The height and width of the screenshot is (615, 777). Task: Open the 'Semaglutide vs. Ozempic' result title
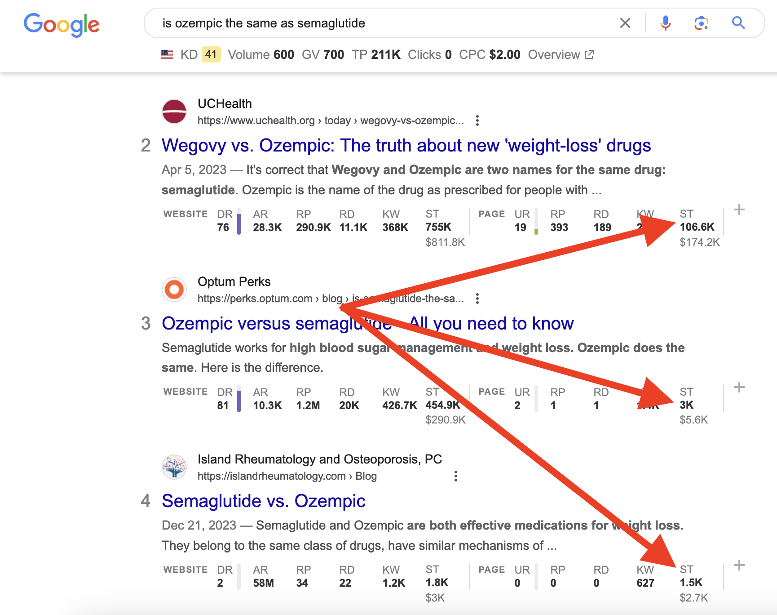click(x=264, y=501)
